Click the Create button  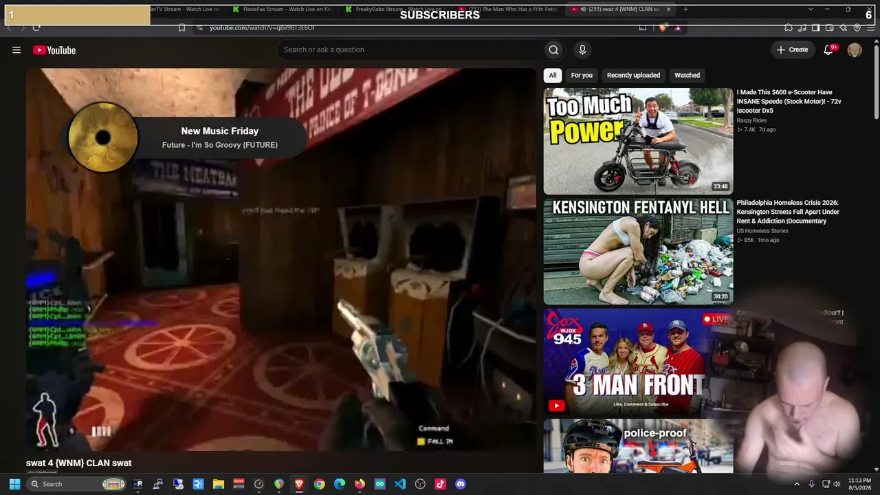[793, 49]
